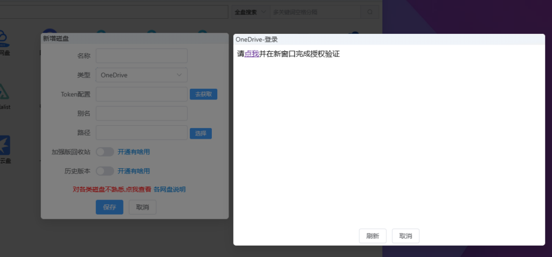This screenshot has height=257, width=552.
Task: Click the OneDrive-登录 dialog title
Action: pyautogui.click(x=257, y=40)
